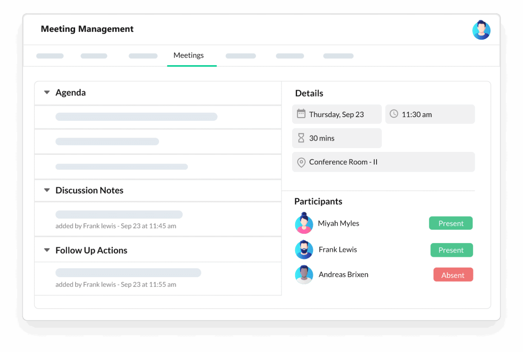Open the user profile avatar in the header
Screen dimensions: 523x352
coord(481,30)
